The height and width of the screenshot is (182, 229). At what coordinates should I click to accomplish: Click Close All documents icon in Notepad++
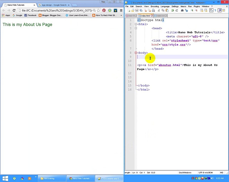(x=149, y=10)
